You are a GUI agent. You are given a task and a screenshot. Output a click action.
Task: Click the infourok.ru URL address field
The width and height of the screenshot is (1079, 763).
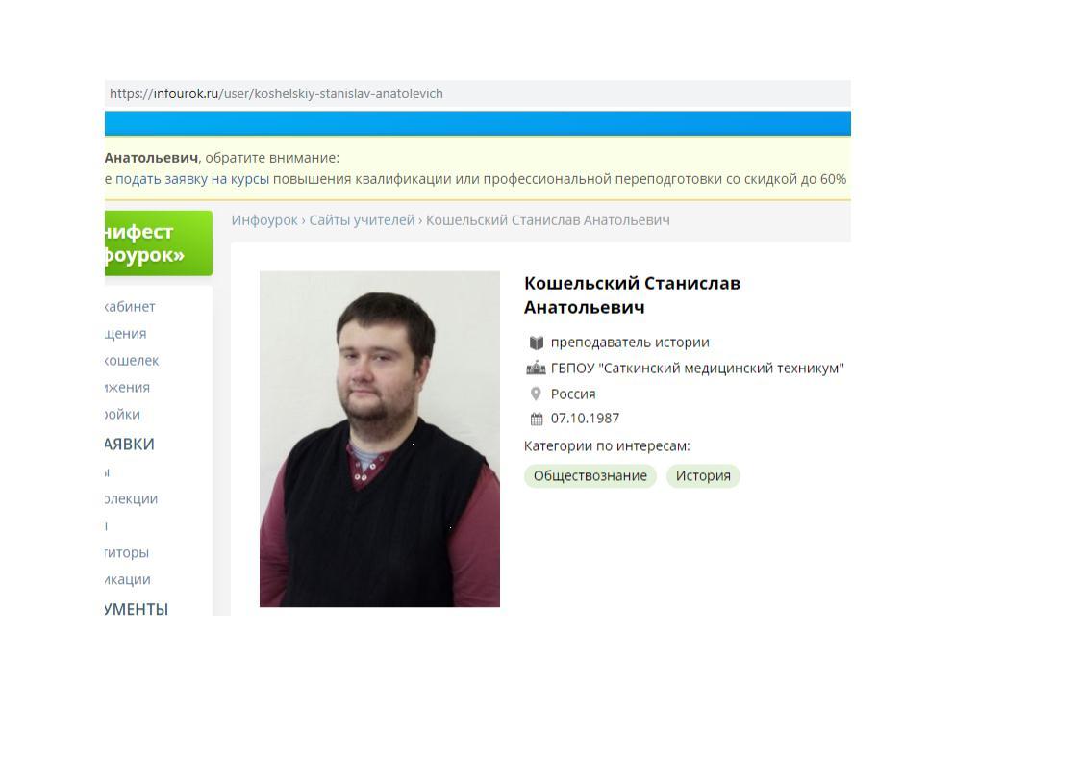point(478,93)
